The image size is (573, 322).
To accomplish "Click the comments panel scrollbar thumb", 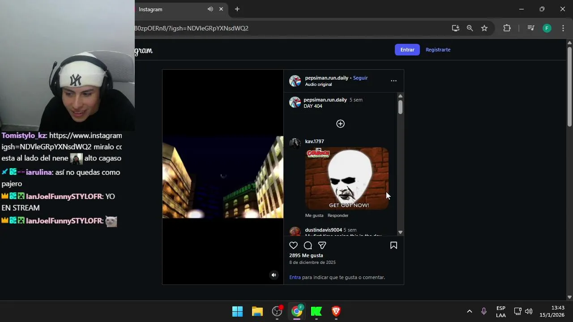I will (x=400, y=107).
